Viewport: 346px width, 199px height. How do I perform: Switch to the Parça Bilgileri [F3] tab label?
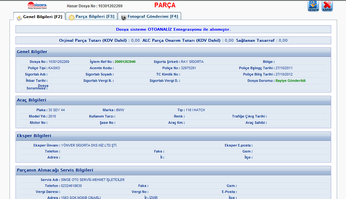95,16
